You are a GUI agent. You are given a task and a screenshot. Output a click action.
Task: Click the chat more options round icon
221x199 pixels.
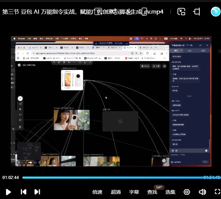pos(206,151)
